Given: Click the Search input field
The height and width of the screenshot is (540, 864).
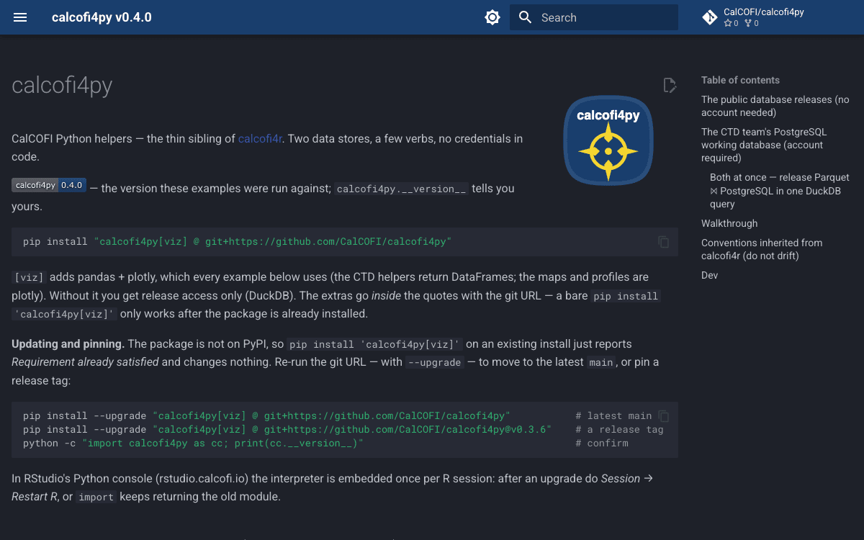Looking at the screenshot, I should pyautogui.click(x=594, y=17).
